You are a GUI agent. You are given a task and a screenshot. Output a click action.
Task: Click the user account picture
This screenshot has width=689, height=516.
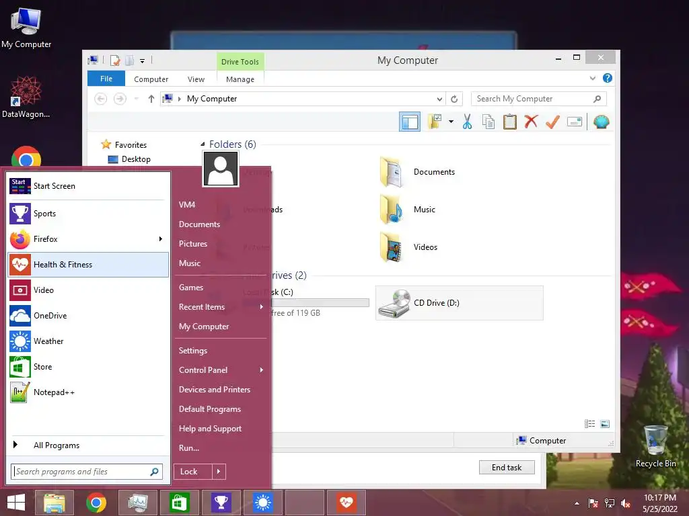pyautogui.click(x=221, y=169)
